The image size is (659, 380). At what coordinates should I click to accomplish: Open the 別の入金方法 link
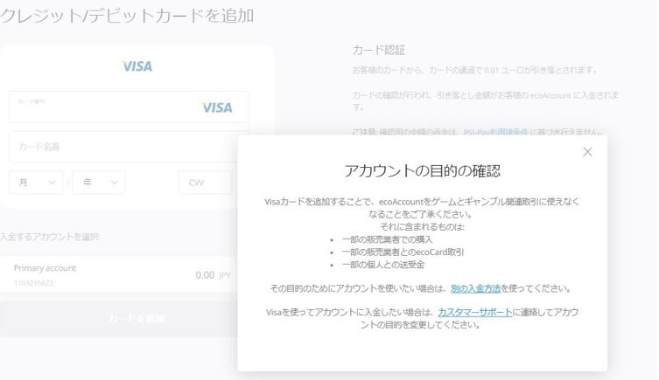tap(475, 288)
